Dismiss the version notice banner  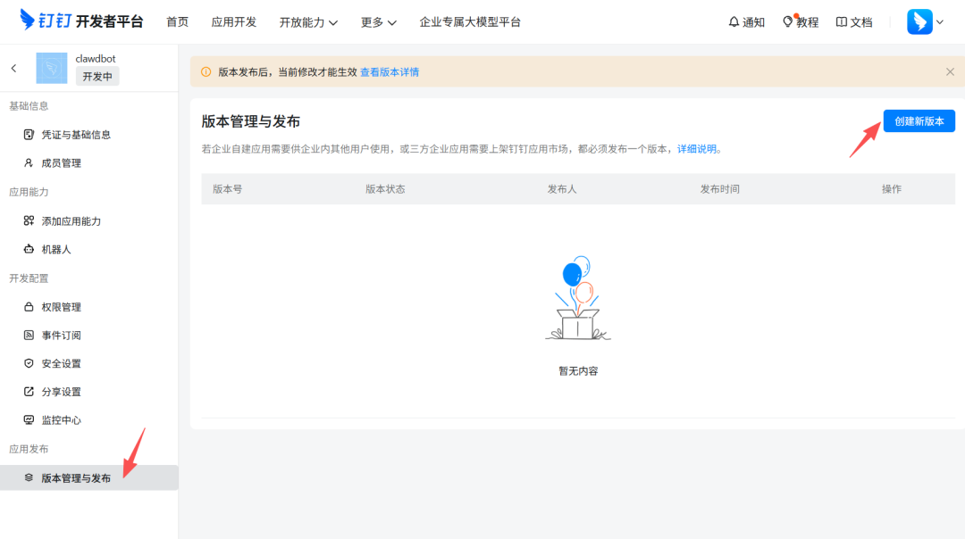(950, 72)
